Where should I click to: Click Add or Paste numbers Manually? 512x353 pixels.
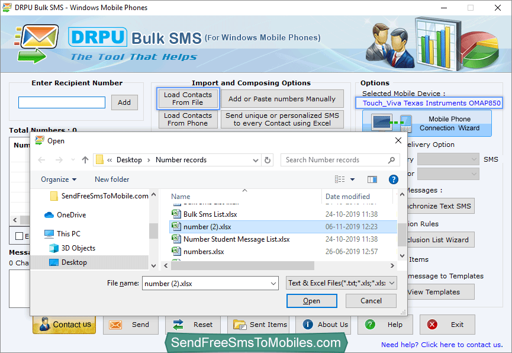pyautogui.click(x=282, y=99)
